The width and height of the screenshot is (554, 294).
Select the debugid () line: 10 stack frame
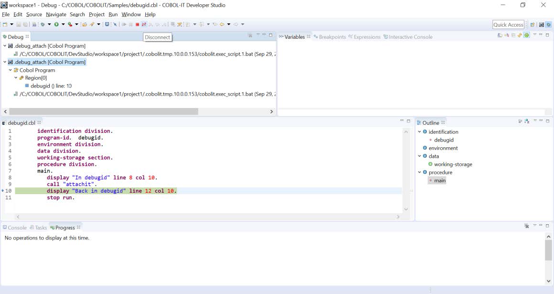tap(50, 86)
